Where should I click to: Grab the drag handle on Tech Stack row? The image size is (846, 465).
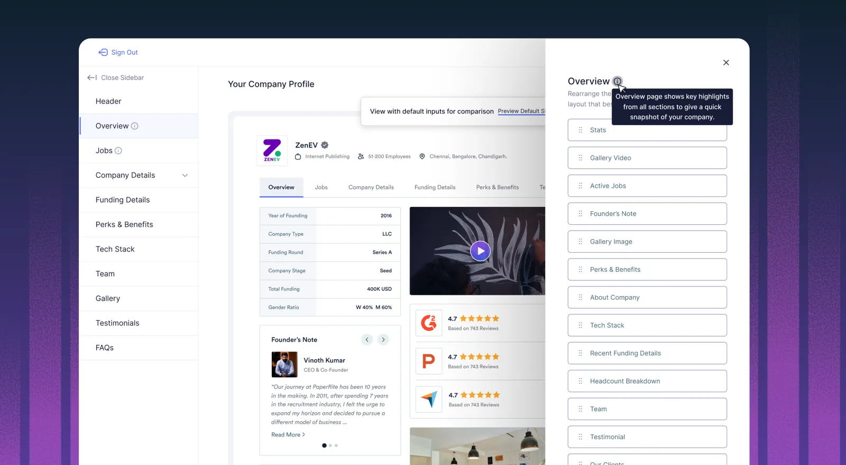(x=580, y=325)
